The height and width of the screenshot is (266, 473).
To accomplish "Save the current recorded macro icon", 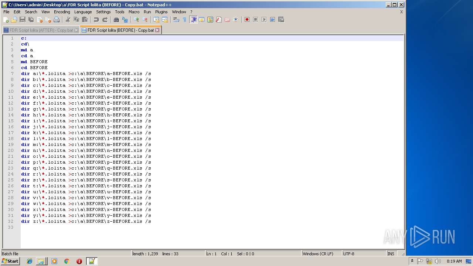I will (x=281, y=20).
